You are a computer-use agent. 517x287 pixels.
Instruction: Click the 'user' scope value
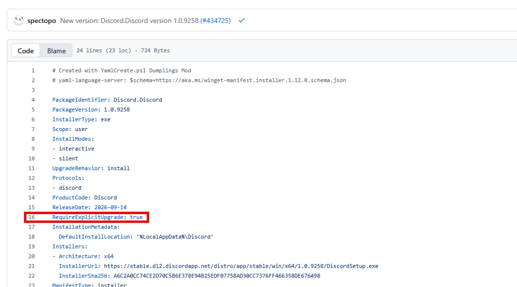pos(81,129)
